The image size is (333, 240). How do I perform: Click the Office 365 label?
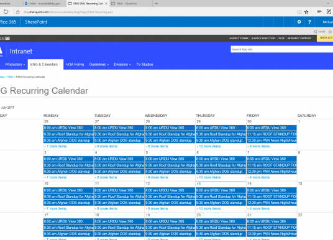coord(8,22)
